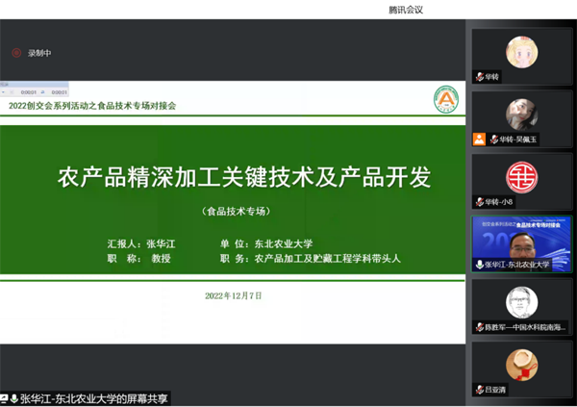Select the sketch portrait avatar of 陈胜军

click(521, 302)
